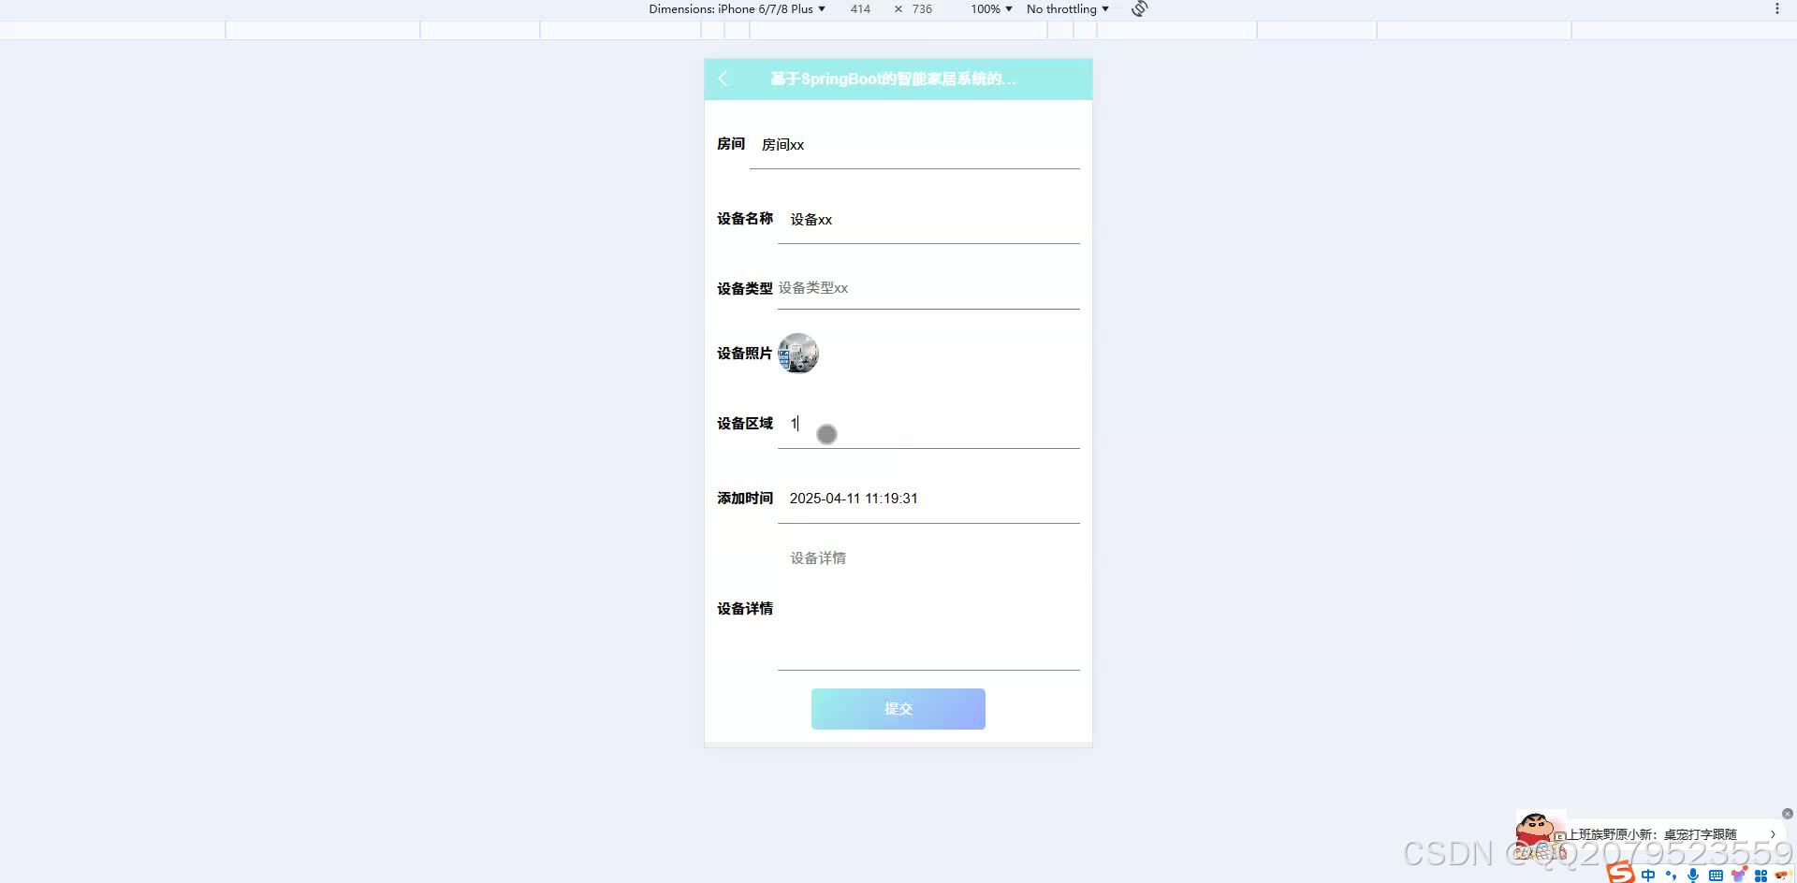Toggle Chinese/English punctuation mode
This screenshot has height=883, width=1797.
click(x=1672, y=876)
